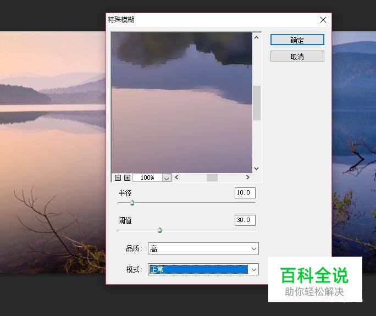The image size is (376, 316).
Task: Close the 特殊模糊 dialog
Action: [x=323, y=20]
